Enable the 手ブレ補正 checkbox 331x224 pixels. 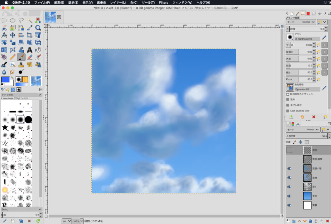[x=288, y=105]
